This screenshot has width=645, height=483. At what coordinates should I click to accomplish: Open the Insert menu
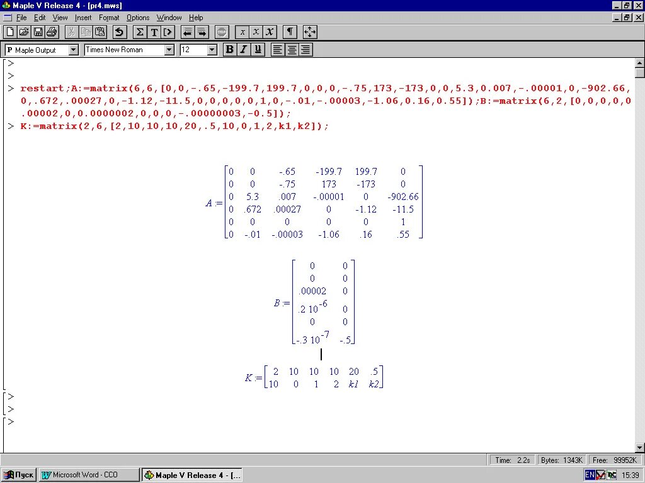tap(83, 18)
